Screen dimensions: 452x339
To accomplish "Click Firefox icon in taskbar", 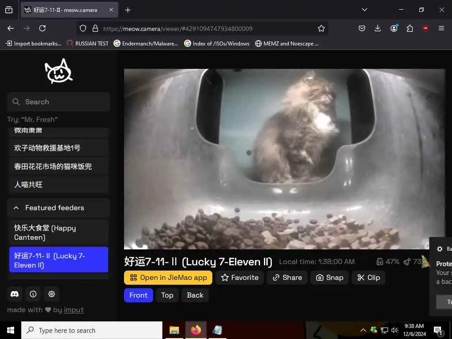I will coord(196,330).
